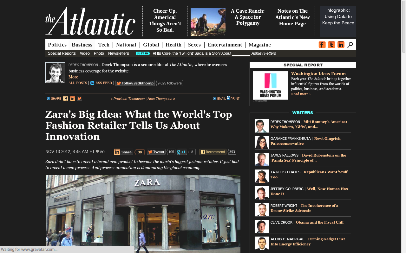Subscribe via the RSS FEED icon link
The height and width of the screenshot is (253, 406).
tap(101, 83)
